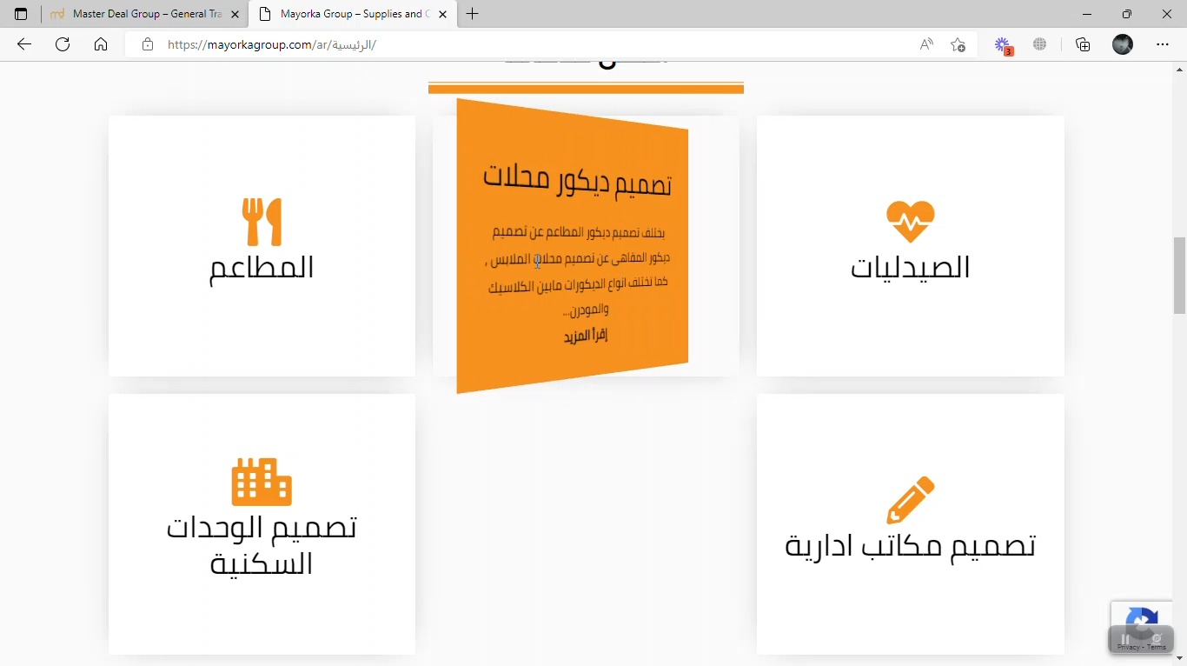Open a new browser tab

pos(473,14)
